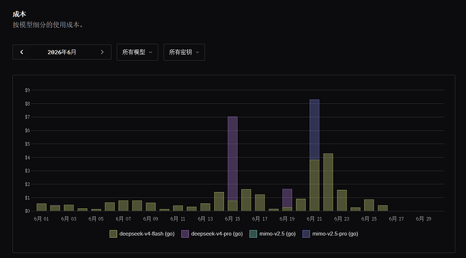Go to next month with right chevron
Image resolution: width=466 pixels, height=258 pixels.
(102, 52)
